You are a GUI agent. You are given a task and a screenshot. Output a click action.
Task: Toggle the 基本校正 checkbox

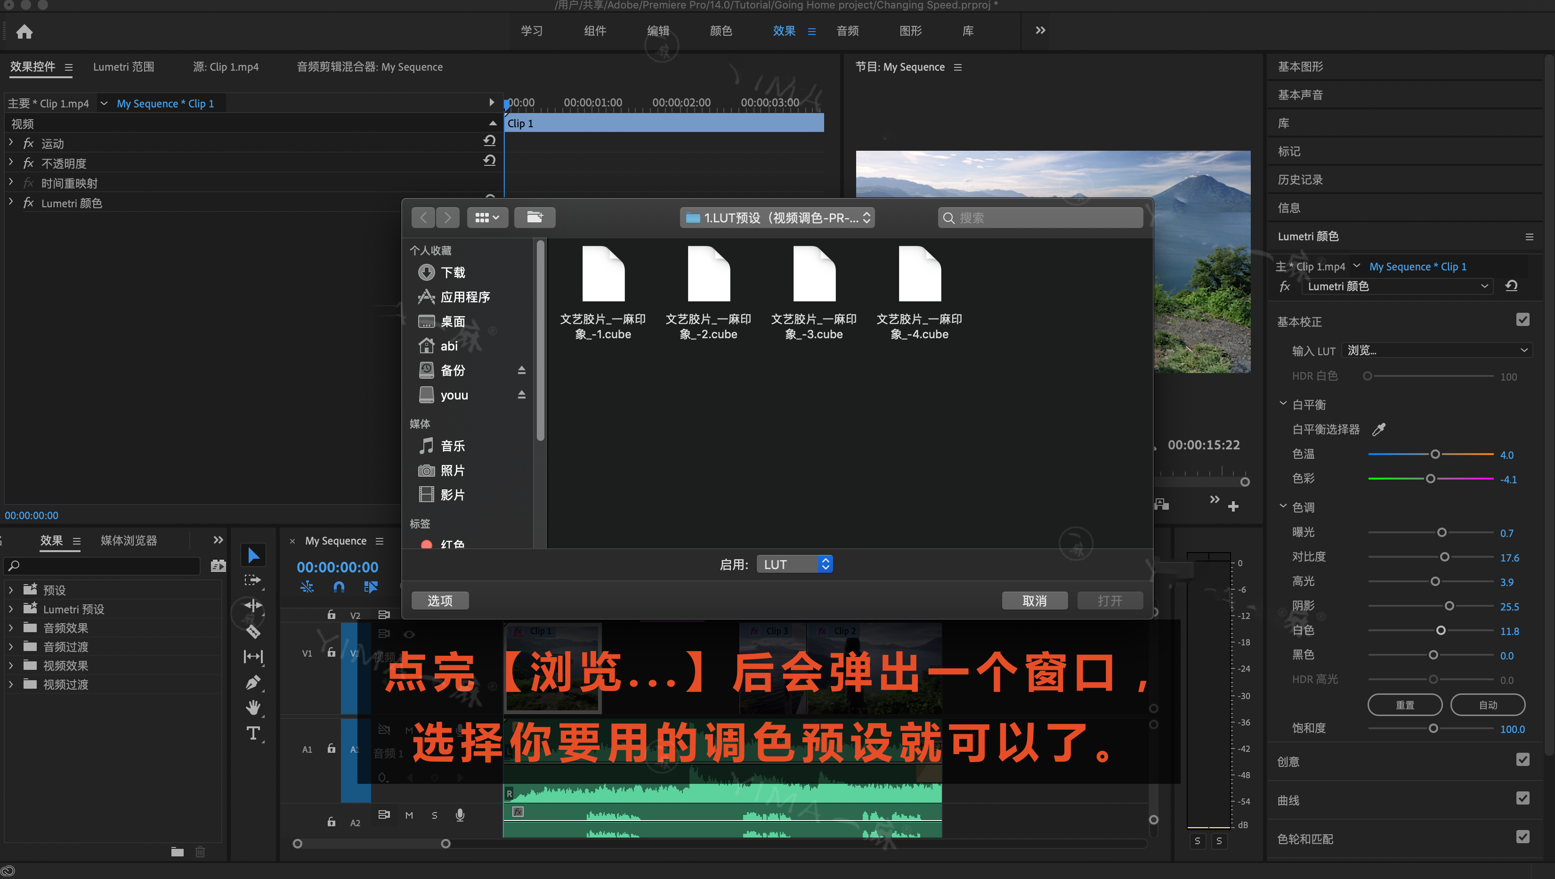[x=1523, y=320]
